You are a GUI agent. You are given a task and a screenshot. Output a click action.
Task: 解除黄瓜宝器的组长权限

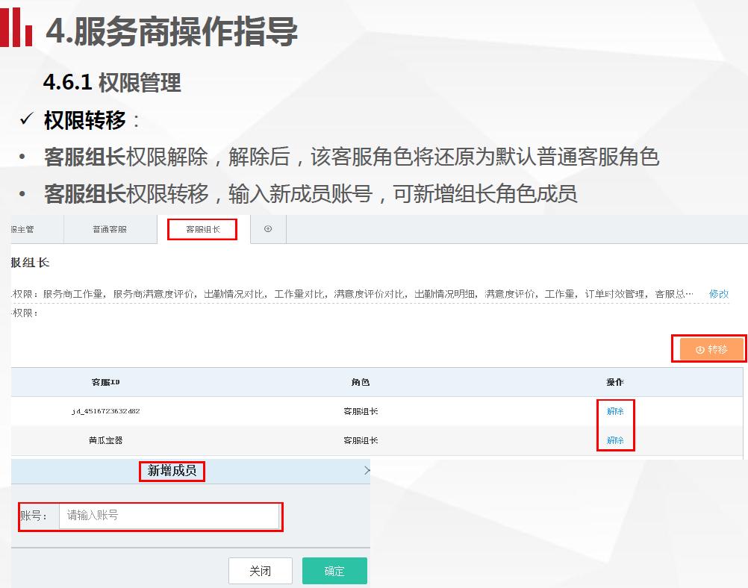(615, 440)
